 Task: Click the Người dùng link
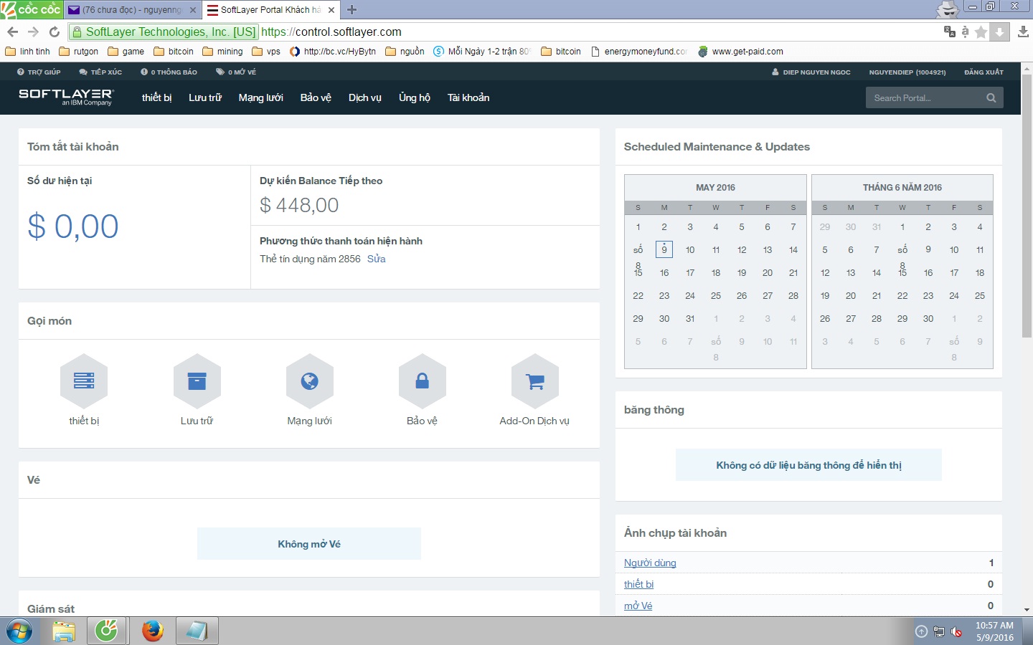click(x=650, y=563)
